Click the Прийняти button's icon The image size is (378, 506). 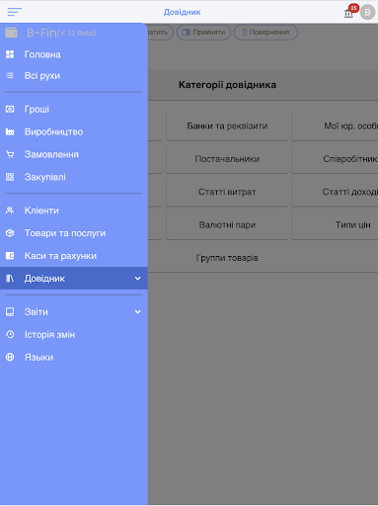[187, 33]
